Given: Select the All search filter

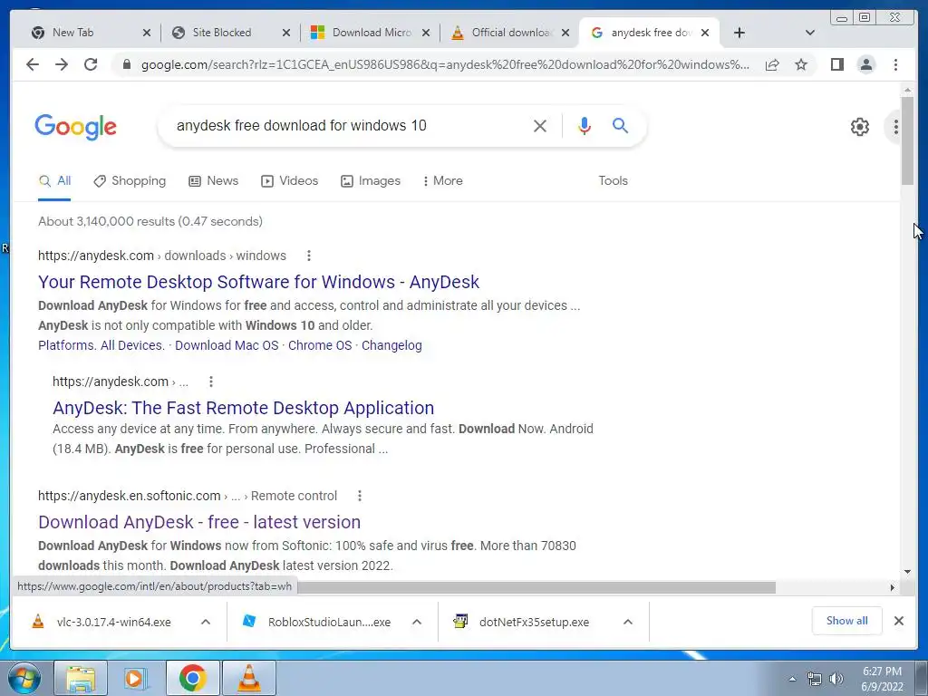Looking at the screenshot, I should (54, 181).
